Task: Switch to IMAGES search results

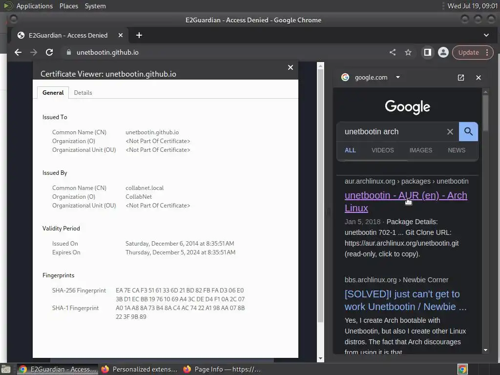Action: click(421, 150)
